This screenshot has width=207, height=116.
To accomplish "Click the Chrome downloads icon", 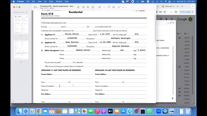I will [x=171, y=12].
